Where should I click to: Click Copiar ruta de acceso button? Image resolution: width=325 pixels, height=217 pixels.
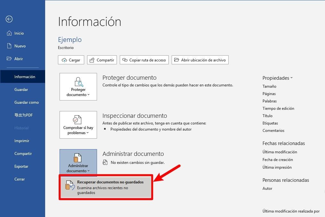click(x=144, y=60)
